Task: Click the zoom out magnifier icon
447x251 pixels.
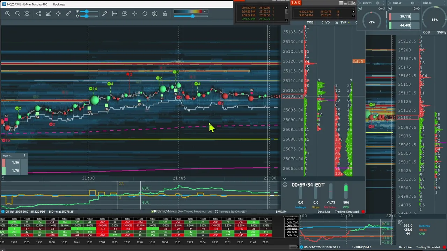Action: click(x=17, y=14)
